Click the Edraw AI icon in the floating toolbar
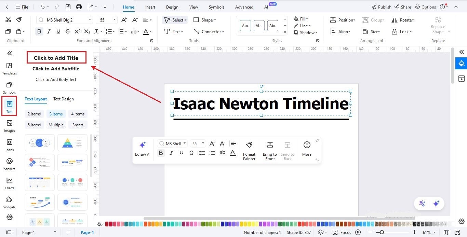Viewport: 467px width, 237px height. [x=143, y=148]
